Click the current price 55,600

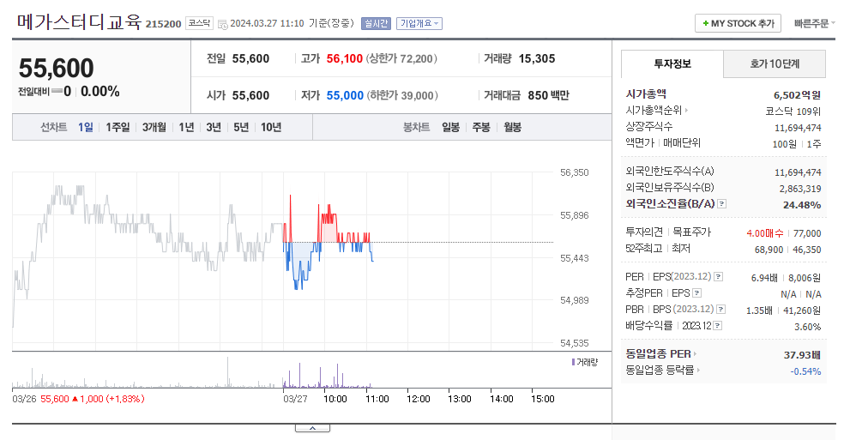pos(57,69)
